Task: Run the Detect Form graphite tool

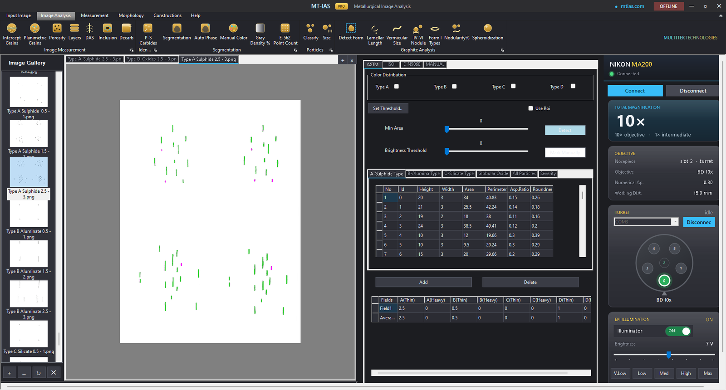Action: (351, 32)
